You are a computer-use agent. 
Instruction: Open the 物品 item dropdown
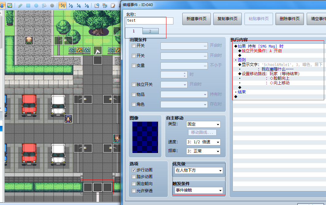tap(184, 94)
